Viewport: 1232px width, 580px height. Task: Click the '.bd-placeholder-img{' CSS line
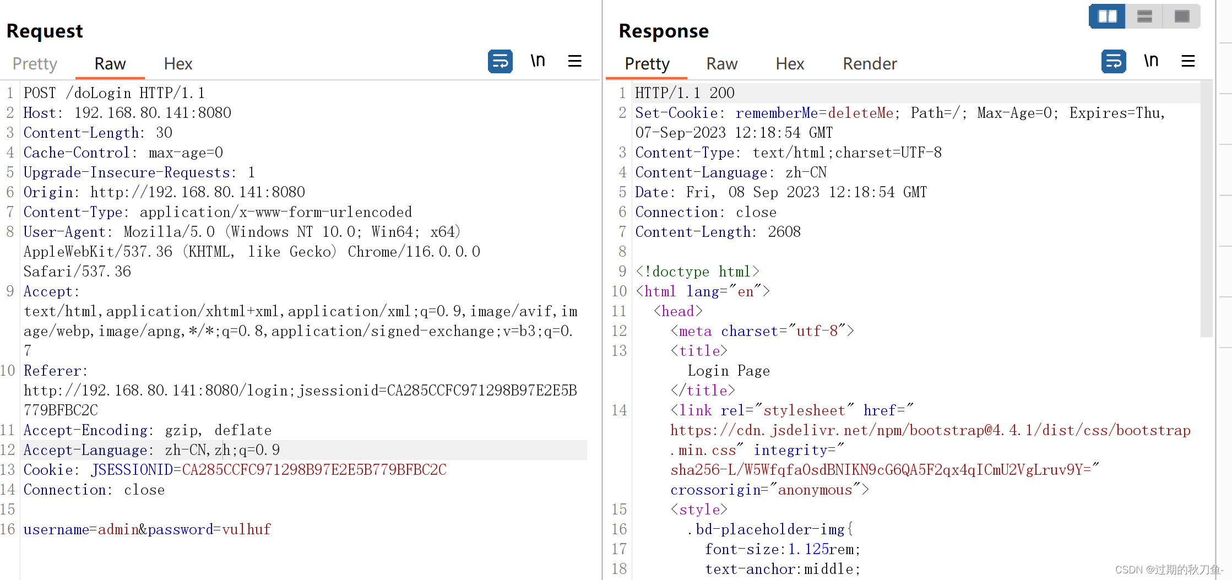(x=770, y=529)
